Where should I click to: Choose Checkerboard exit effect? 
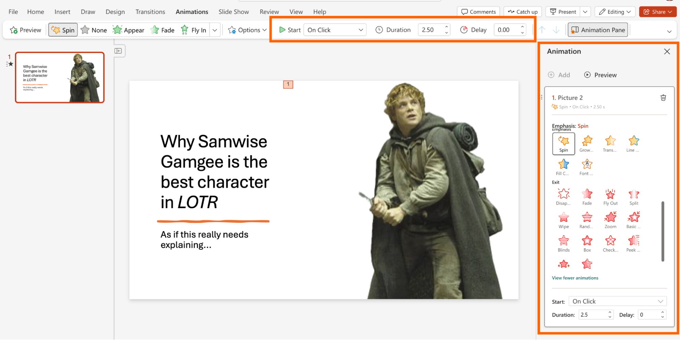(610, 244)
